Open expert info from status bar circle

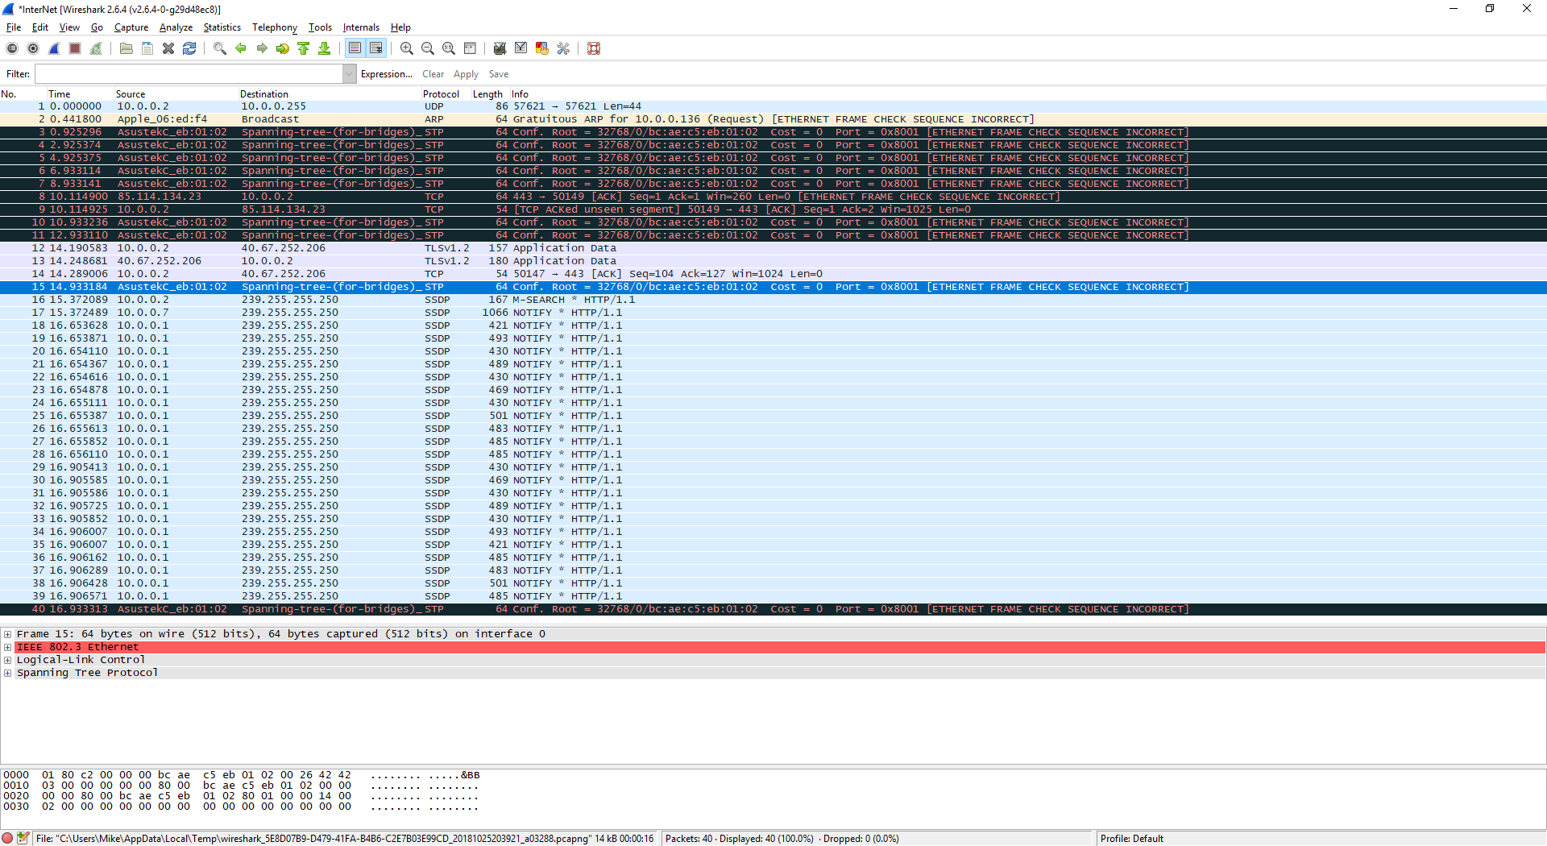[8, 838]
